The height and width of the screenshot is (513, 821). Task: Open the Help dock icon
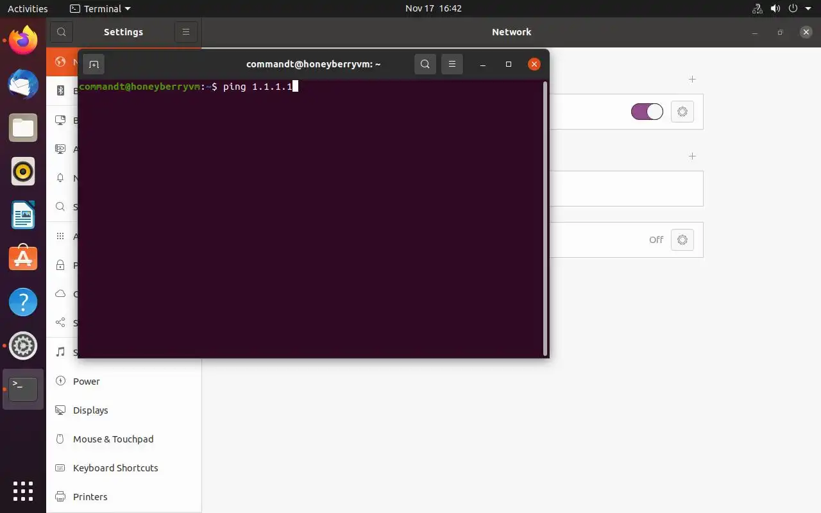click(x=23, y=302)
